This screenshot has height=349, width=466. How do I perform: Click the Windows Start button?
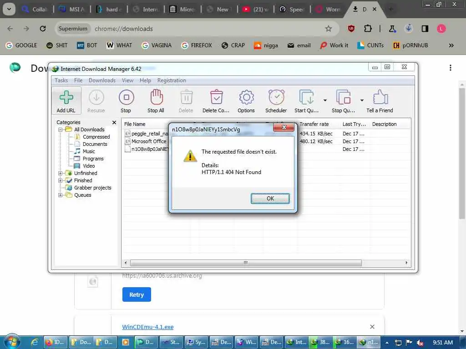tap(12, 342)
